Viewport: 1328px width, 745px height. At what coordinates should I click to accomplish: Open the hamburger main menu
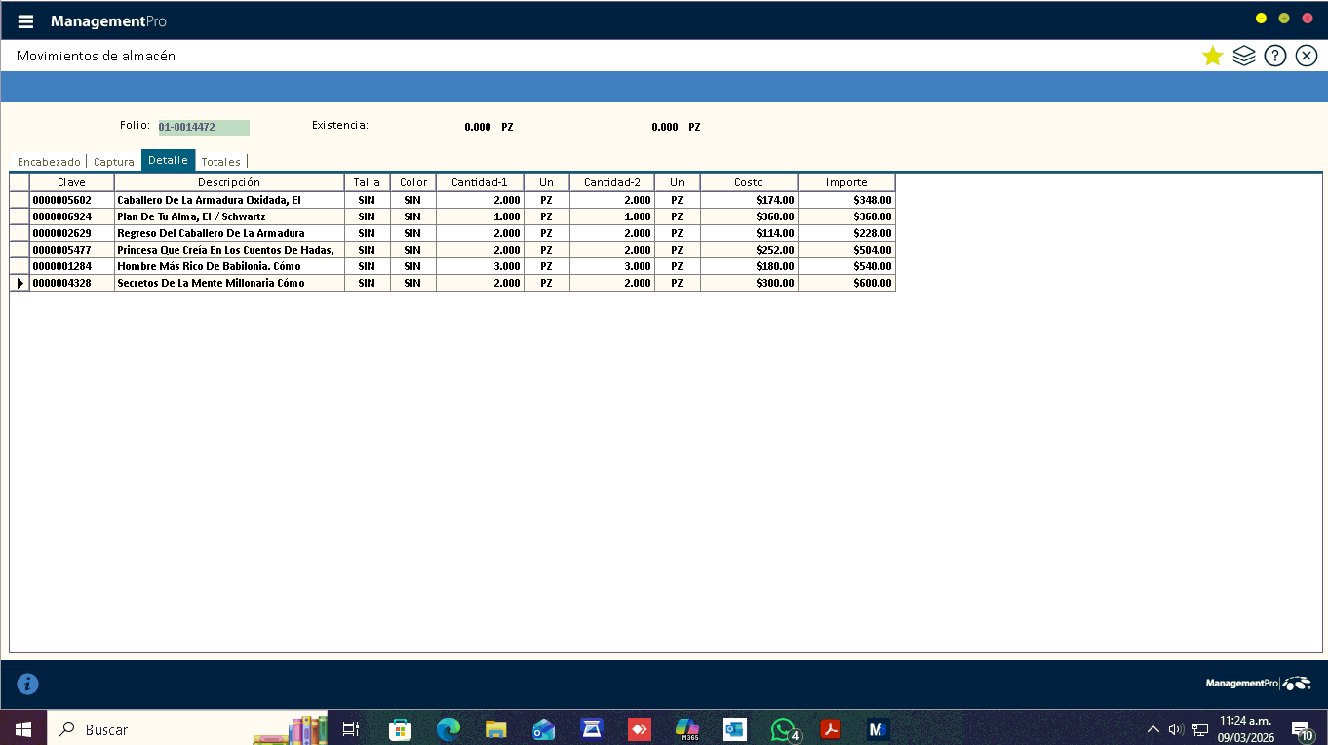25,21
